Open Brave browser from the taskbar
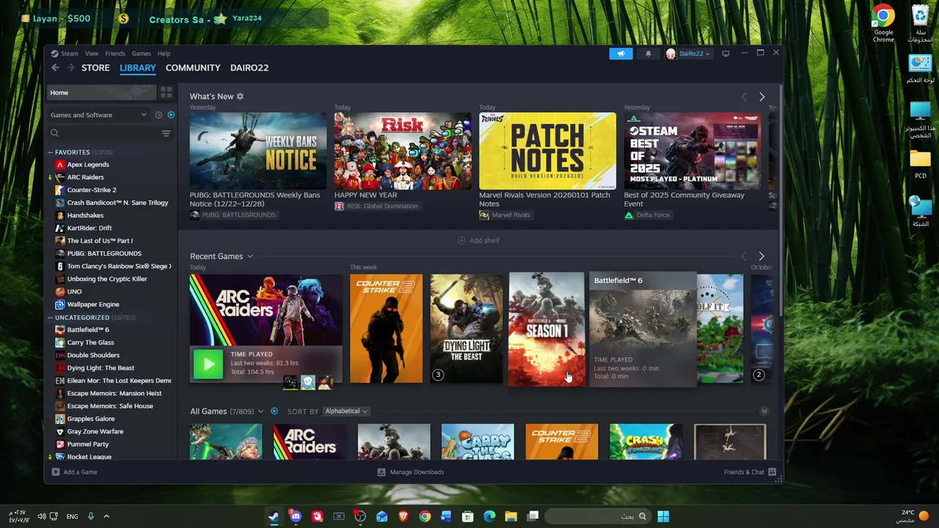This screenshot has height=528, width=939. (403, 516)
